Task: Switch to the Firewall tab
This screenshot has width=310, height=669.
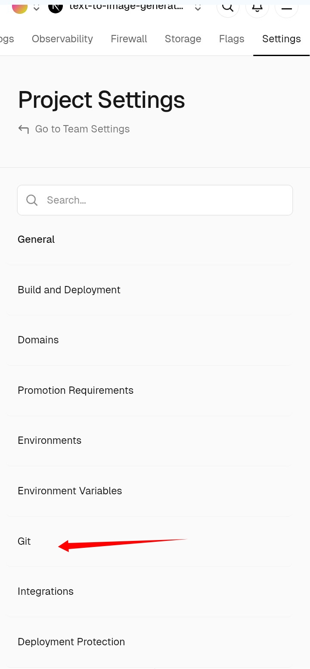Action: (x=129, y=39)
